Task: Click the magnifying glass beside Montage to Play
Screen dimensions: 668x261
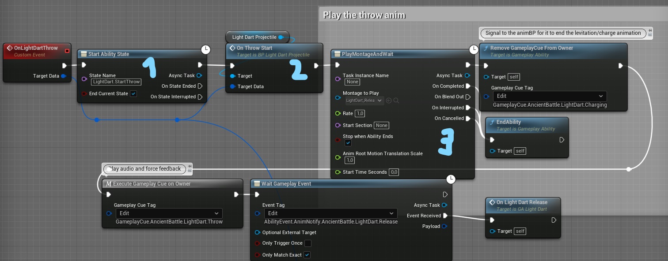Action: (x=396, y=101)
